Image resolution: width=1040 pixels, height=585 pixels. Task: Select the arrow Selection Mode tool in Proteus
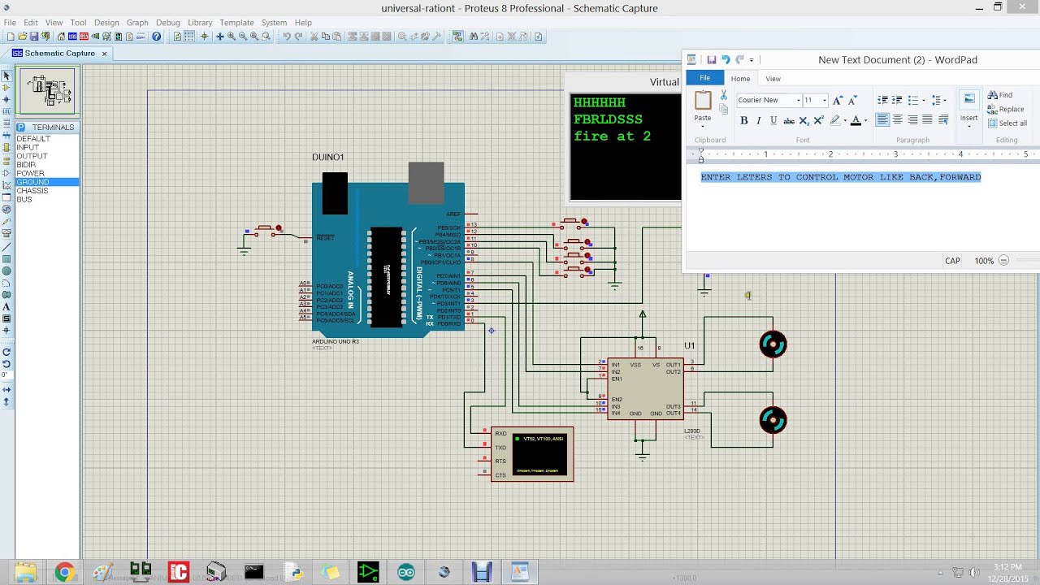click(6, 76)
